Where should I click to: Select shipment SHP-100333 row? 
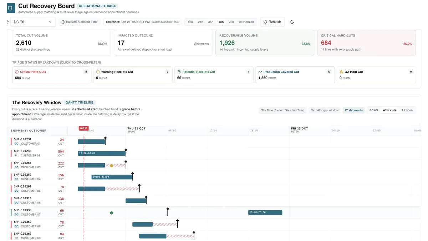point(214,212)
